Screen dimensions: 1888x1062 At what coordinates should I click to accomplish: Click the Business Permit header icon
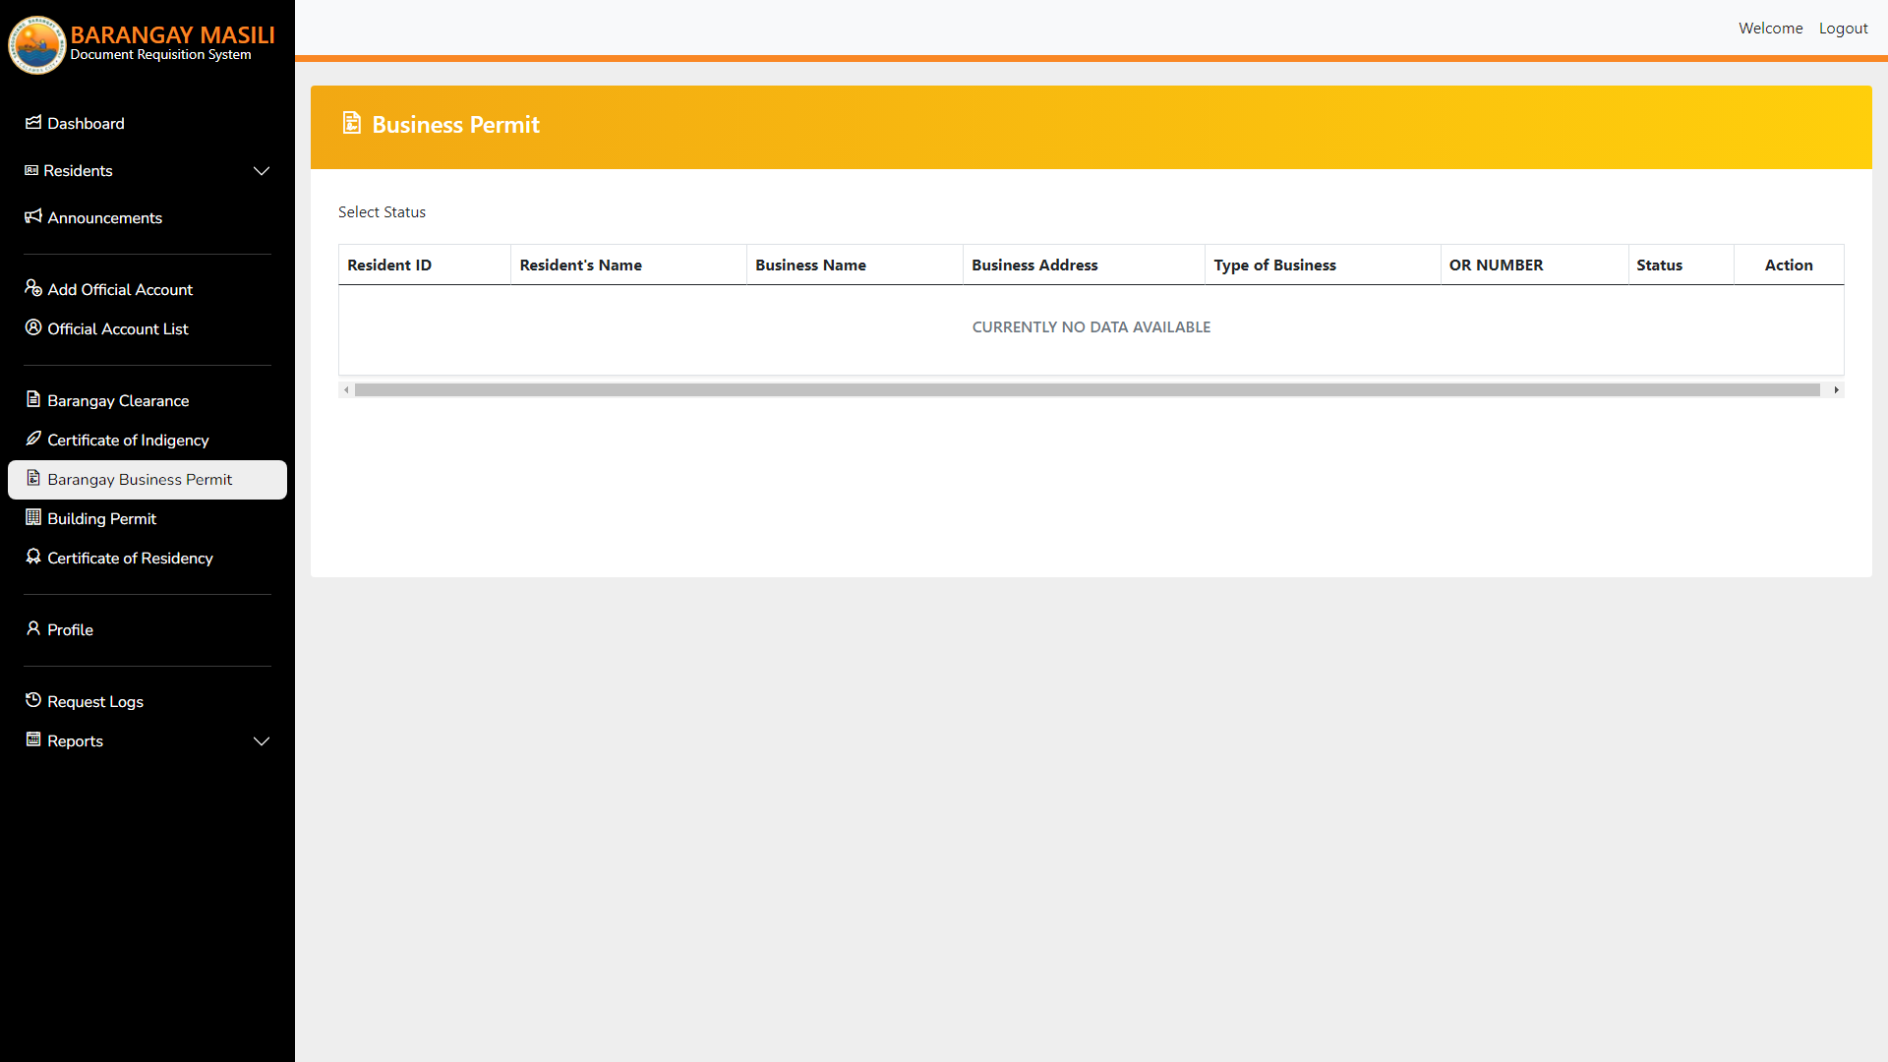(353, 123)
